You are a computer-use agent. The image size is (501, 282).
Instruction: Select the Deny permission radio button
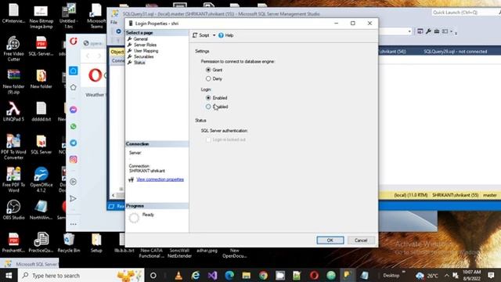click(x=208, y=78)
